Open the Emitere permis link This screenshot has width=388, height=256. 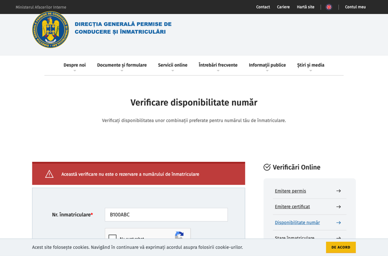290,190
